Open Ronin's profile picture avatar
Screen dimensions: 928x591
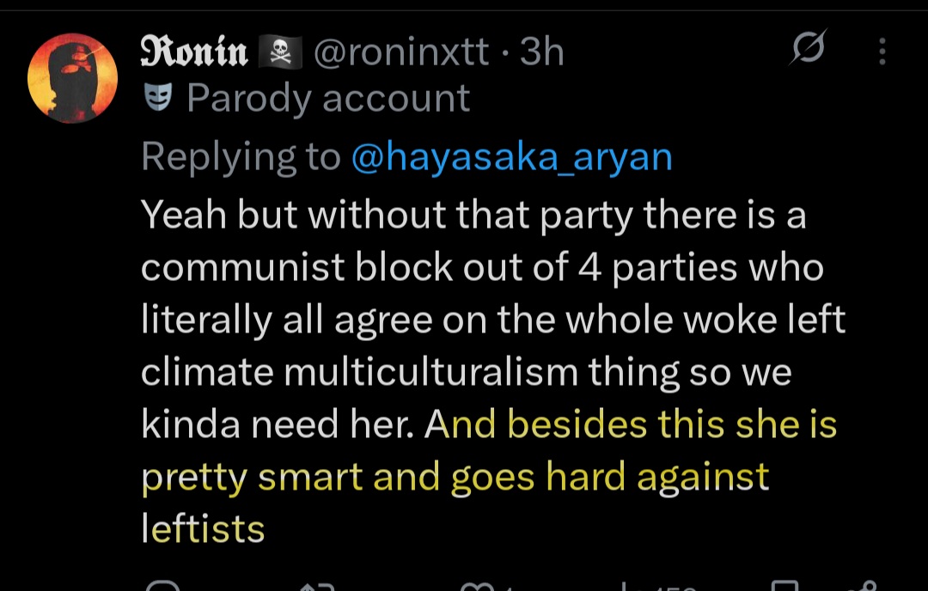point(72,78)
